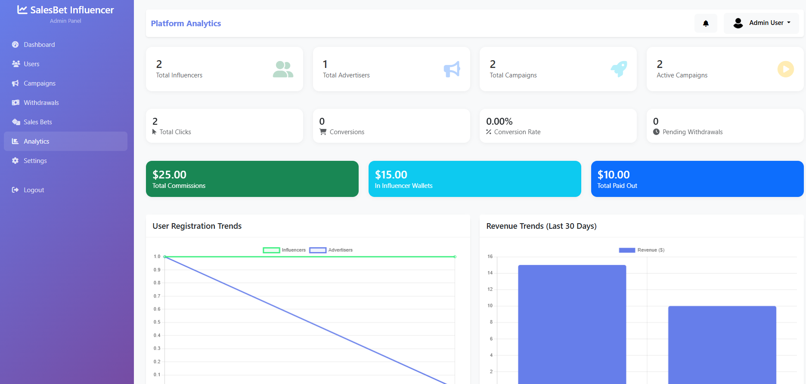Click the Pending Withdrawals label
The width and height of the screenshot is (806, 384).
coord(692,132)
